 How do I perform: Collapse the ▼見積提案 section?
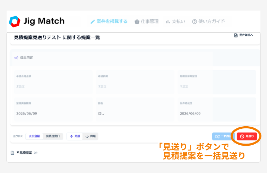24,153
